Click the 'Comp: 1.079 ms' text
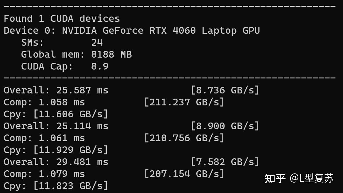The width and height of the screenshot is (343, 193). pyautogui.click(x=44, y=174)
